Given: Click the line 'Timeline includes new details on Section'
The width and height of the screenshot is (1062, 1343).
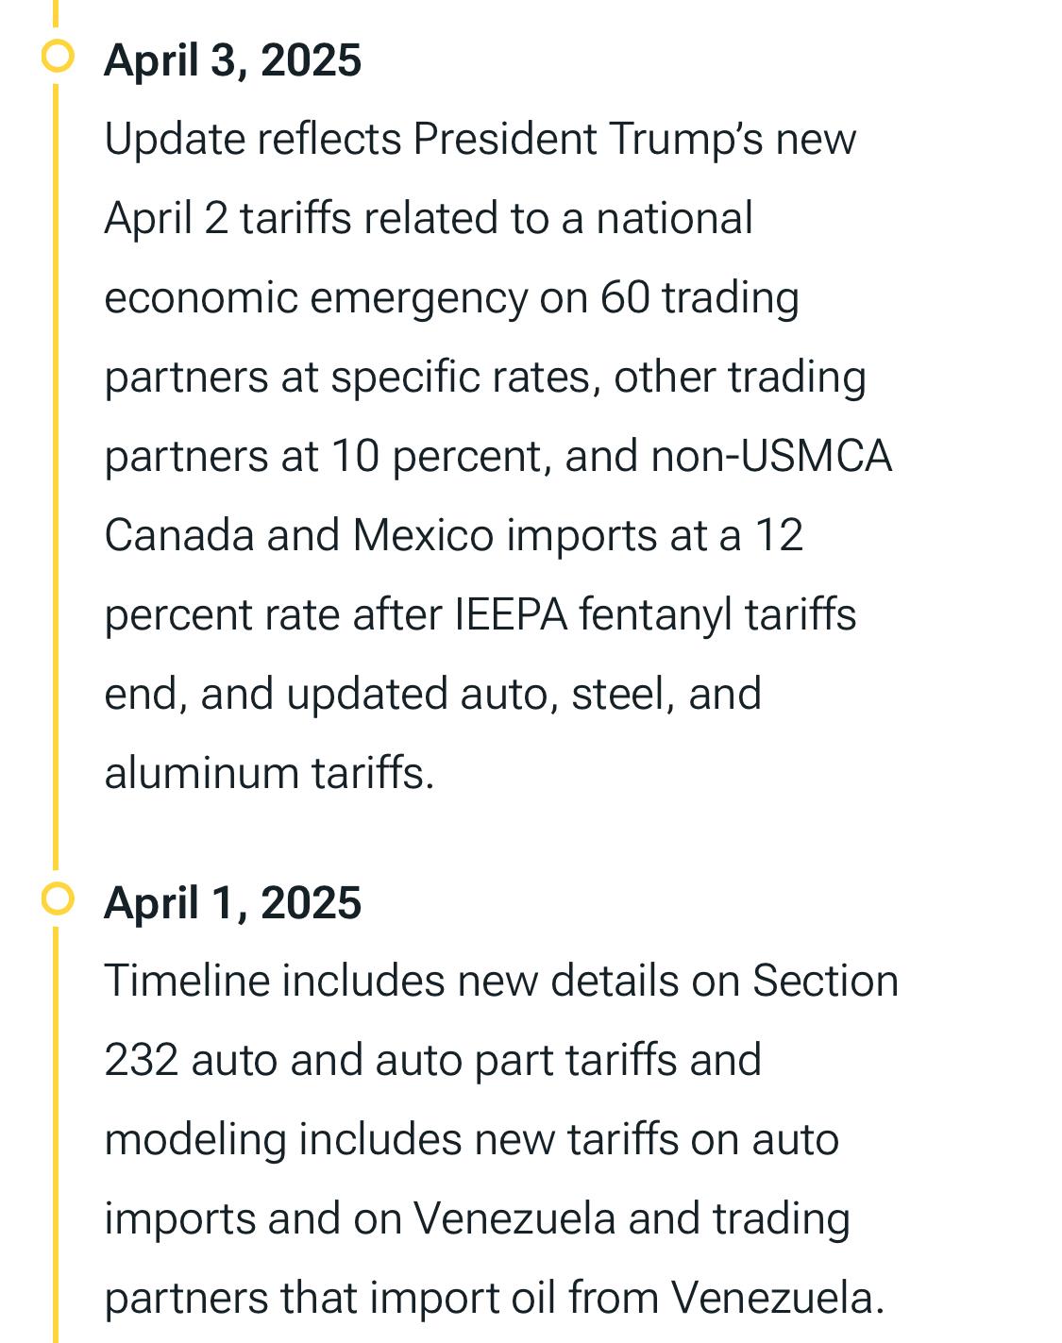Looking at the screenshot, I should coord(501,982).
